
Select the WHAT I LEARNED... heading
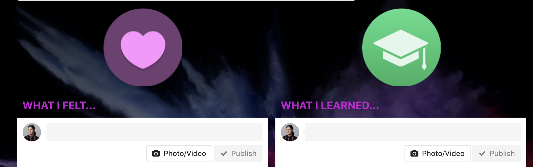click(330, 105)
